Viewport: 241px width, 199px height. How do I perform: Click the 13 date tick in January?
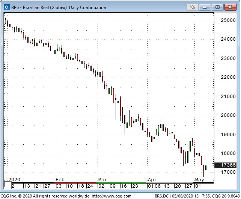pos(27,186)
